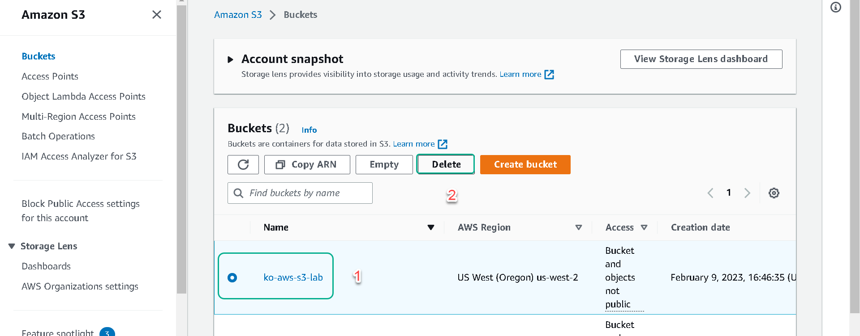Collapse the Storage Lens sidebar section
The image size is (860, 336).
tap(12, 246)
